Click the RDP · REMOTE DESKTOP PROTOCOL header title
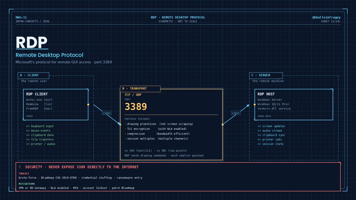The image size is (356, 200). 178,17
